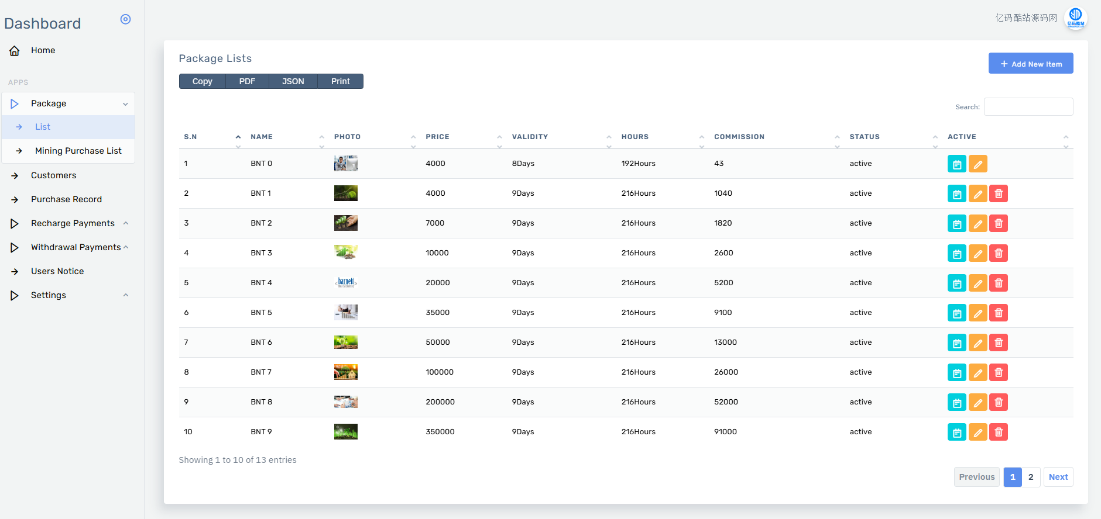Screen dimensions: 1101x519
Task: Sort table by Price column
Action: 437,137
